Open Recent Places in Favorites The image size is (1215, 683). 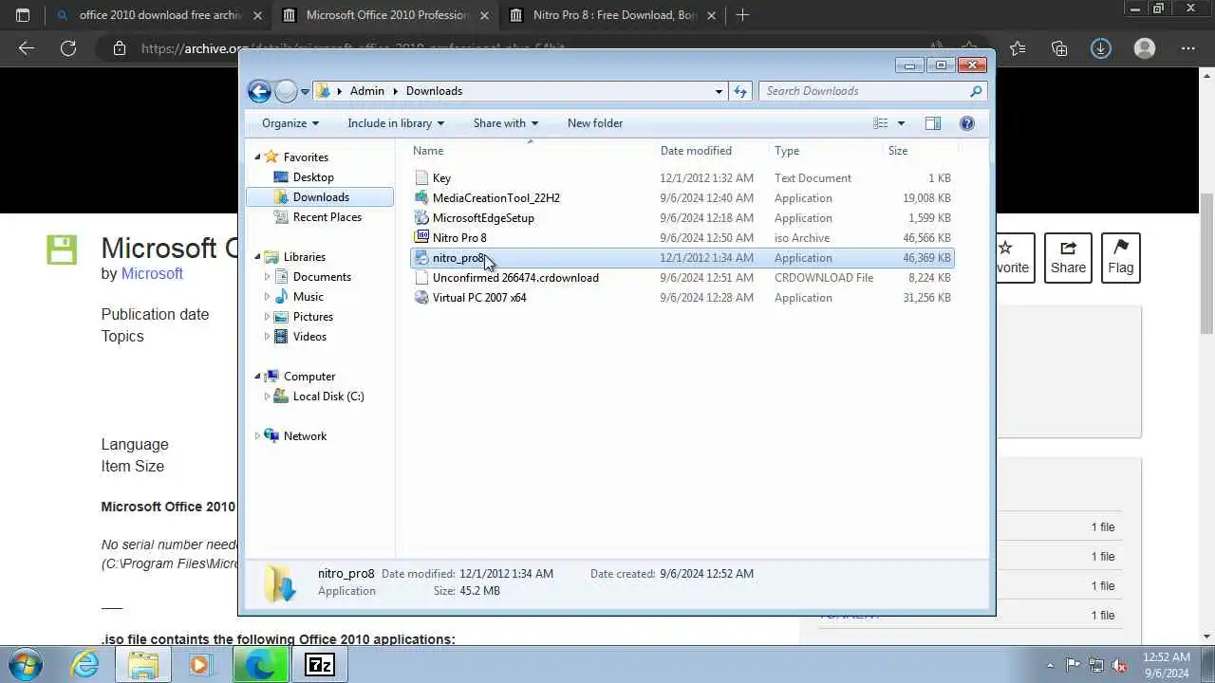pos(327,217)
